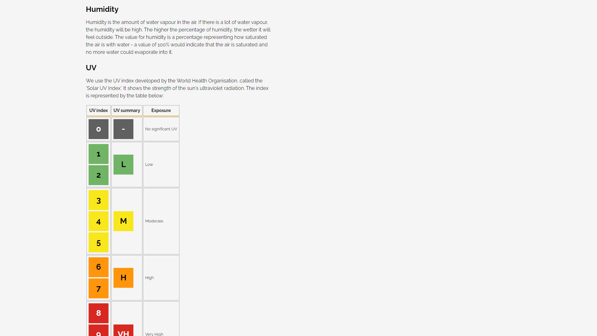
Task: Expand the UV section header
Action: coord(91,67)
